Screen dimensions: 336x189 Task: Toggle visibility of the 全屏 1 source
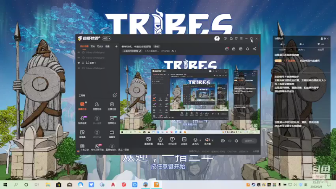[x=79, y=63]
